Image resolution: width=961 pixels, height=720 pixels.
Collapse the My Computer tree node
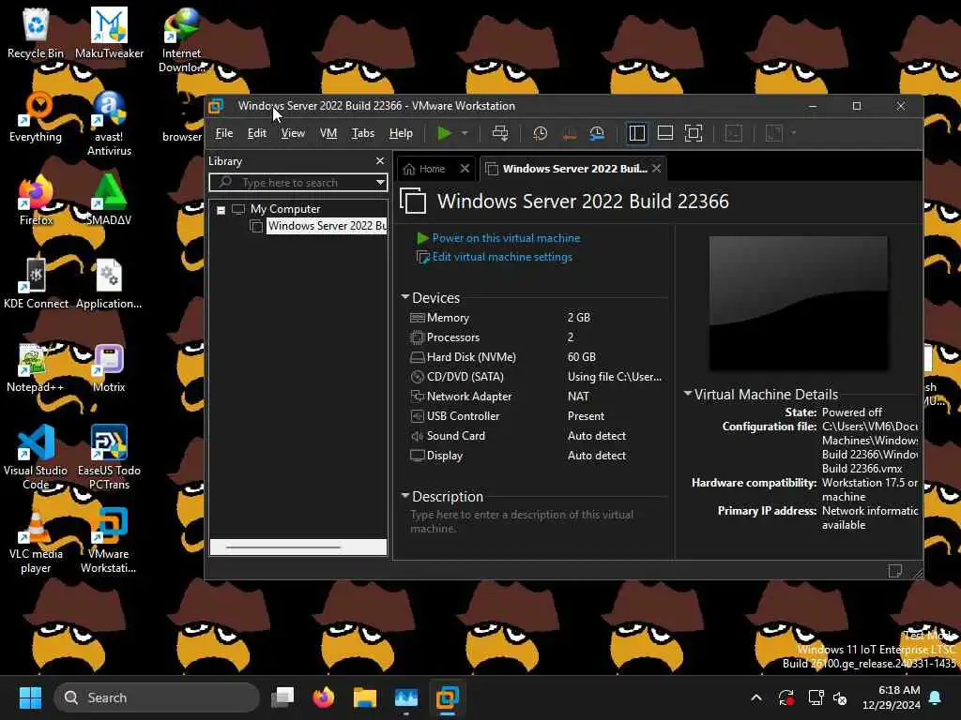click(221, 210)
